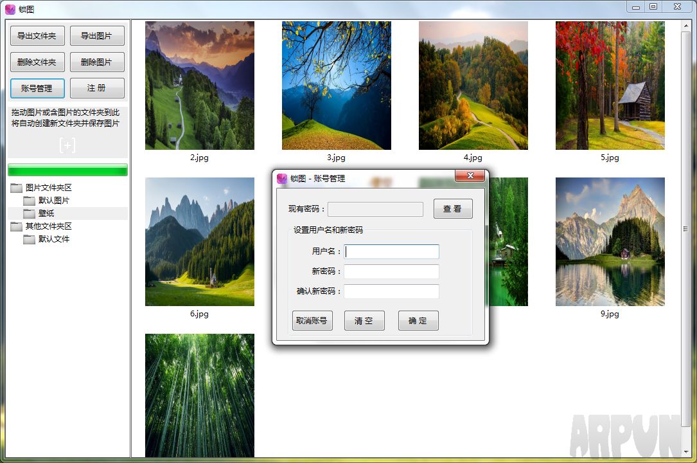Click the folder icon for 图片文件夹区

(x=15, y=188)
